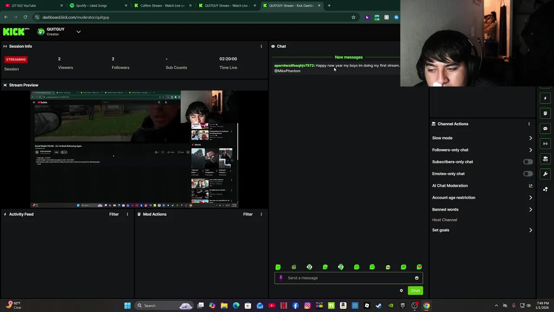Click the 02:20:00 Time Live value

228,59
